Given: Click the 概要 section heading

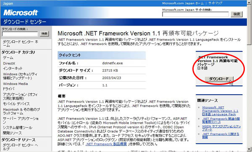Looking at the screenshot, I should 62,96.
